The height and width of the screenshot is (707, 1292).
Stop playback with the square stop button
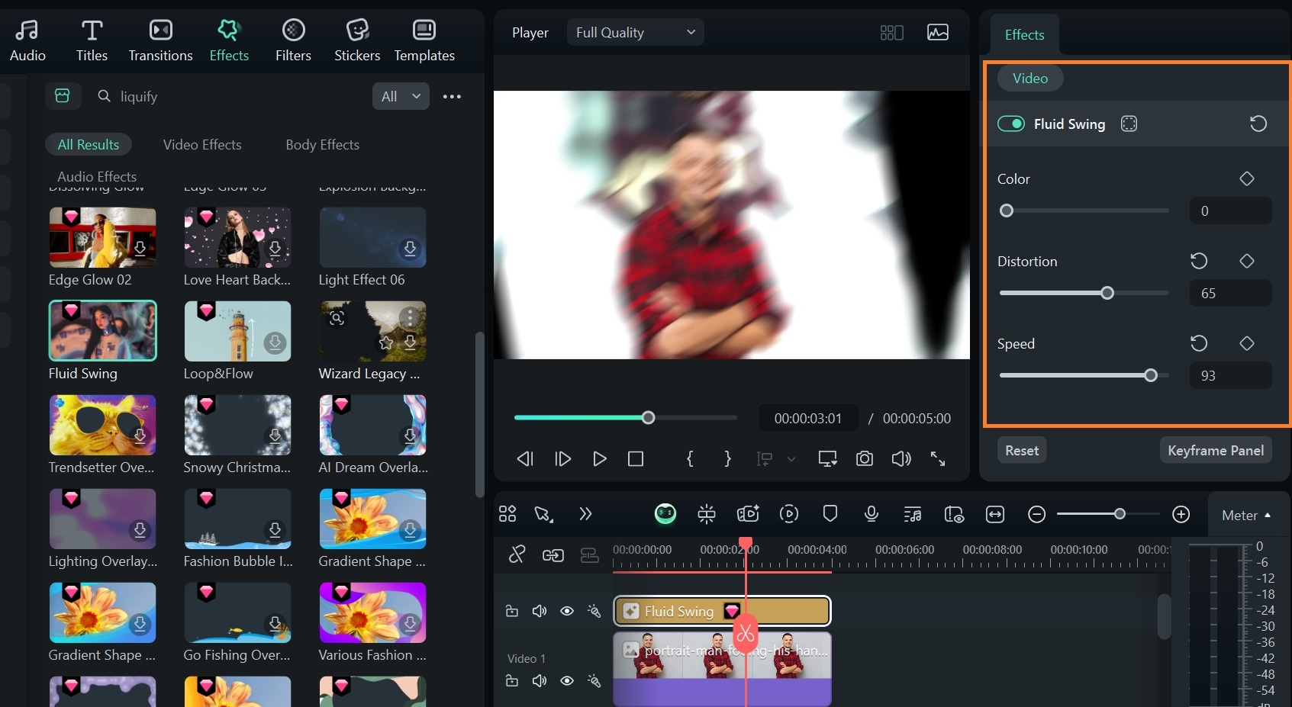coord(636,458)
